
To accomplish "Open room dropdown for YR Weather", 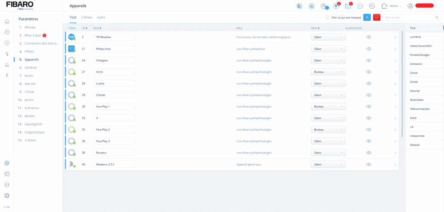I will [x=328, y=37].
